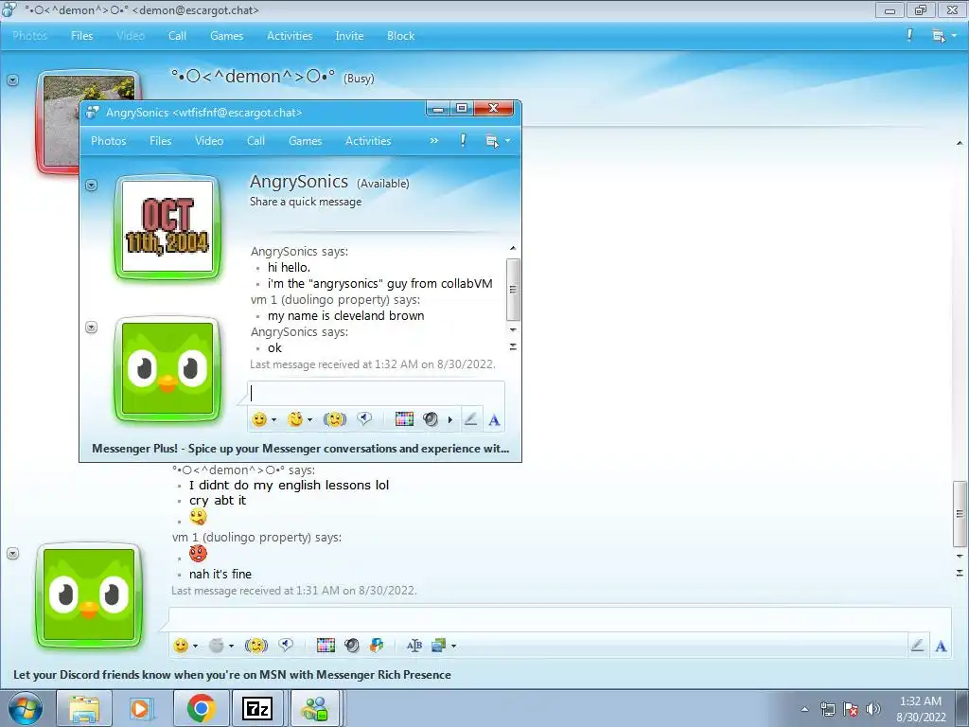Open wink picker in AngrySonics window
The height and width of the screenshot is (727, 969).
click(295, 419)
